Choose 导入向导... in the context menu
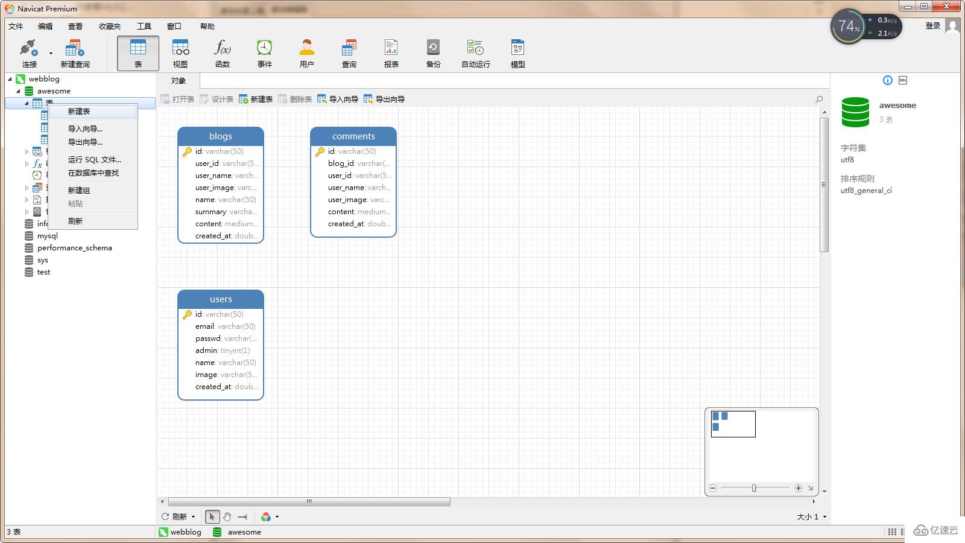The height and width of the screenshot is (543, 965). (93, 129)
